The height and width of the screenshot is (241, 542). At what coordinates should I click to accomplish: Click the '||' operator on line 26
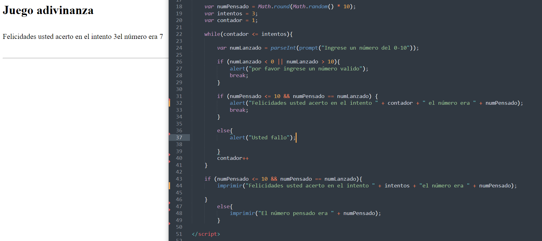pyautogui.click(x=280, y=62)
